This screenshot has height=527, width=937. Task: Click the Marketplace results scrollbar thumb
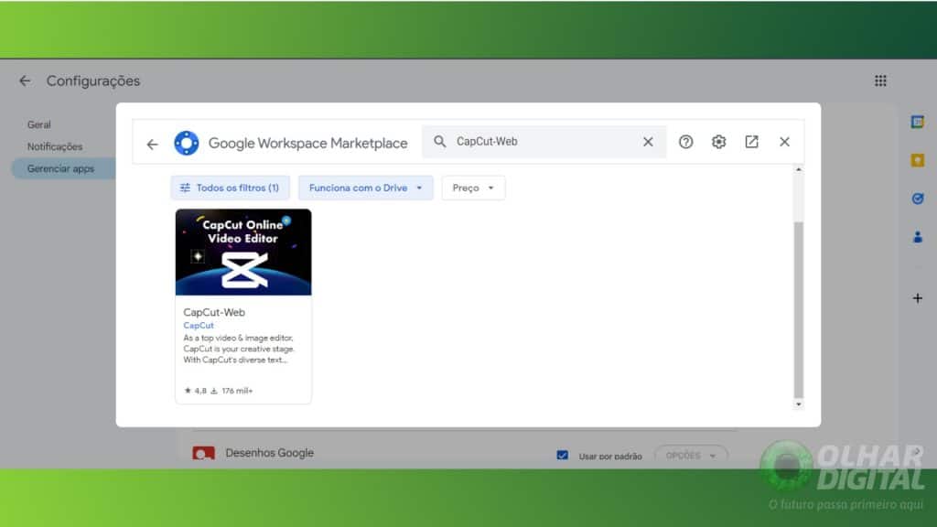point(798,309)
